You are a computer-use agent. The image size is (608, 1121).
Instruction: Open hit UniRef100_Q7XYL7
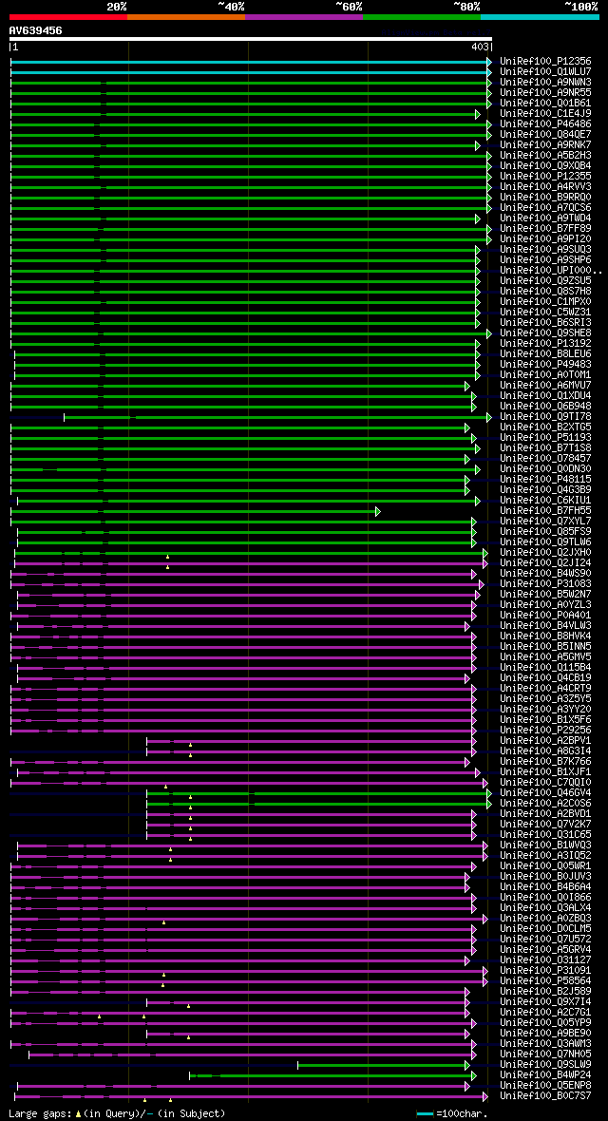point(545,521)
